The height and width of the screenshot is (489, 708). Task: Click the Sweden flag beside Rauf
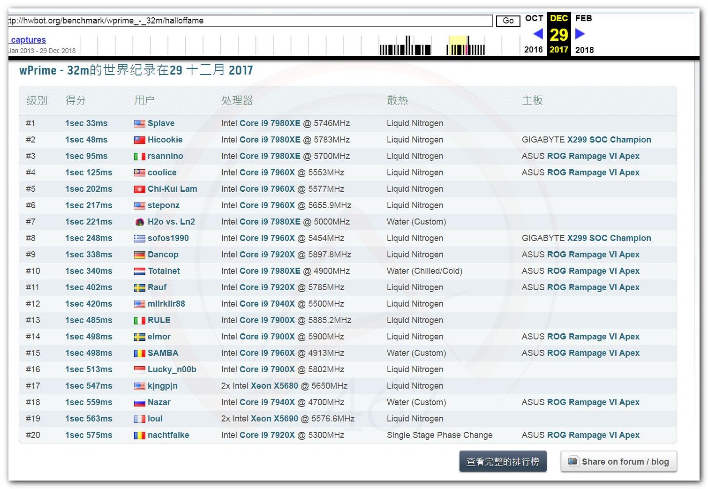pyautogui.click(x=139, y=288)
